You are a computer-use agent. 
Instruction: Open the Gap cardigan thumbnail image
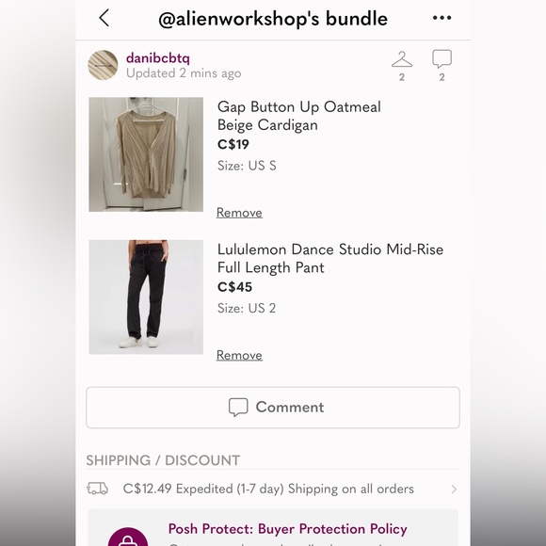(x=146, y=154)
